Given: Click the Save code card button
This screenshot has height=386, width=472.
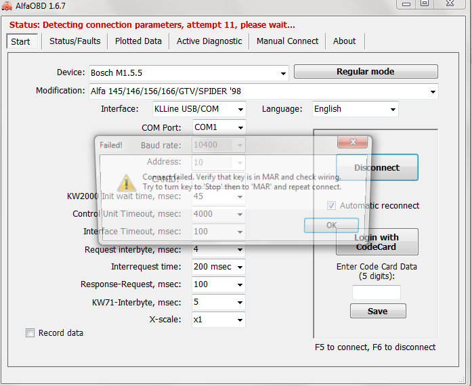Looking at the screenshot, I should [x=378, y=311].
